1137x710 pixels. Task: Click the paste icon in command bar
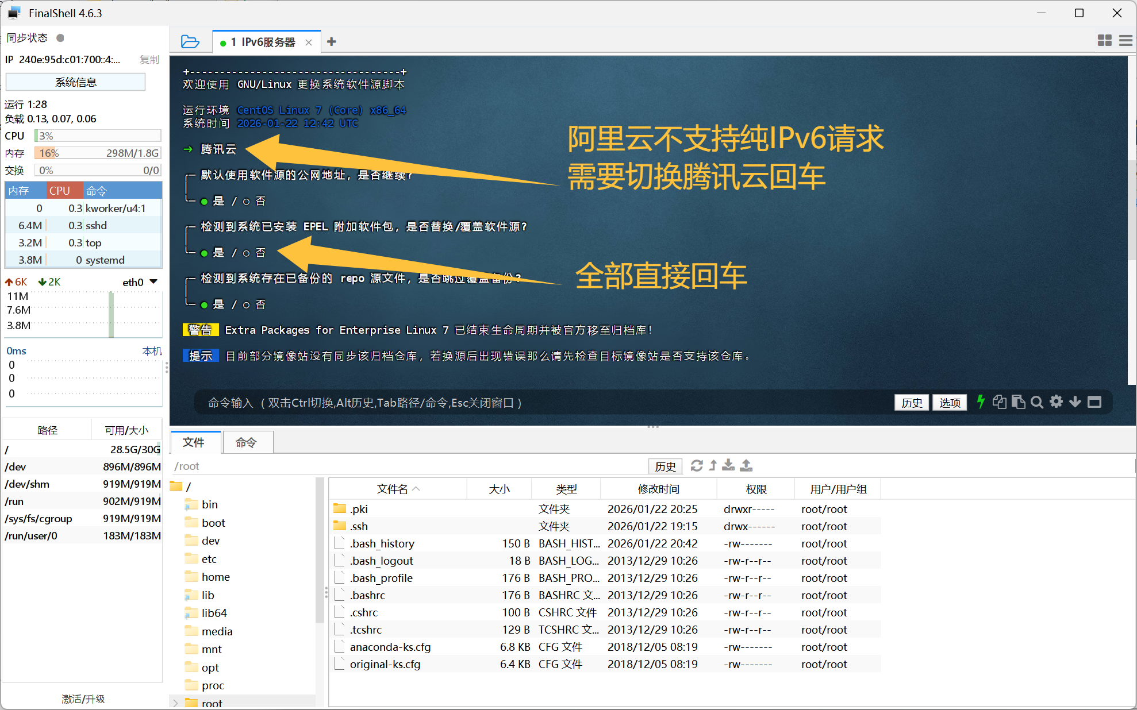tap(1018, 402)
